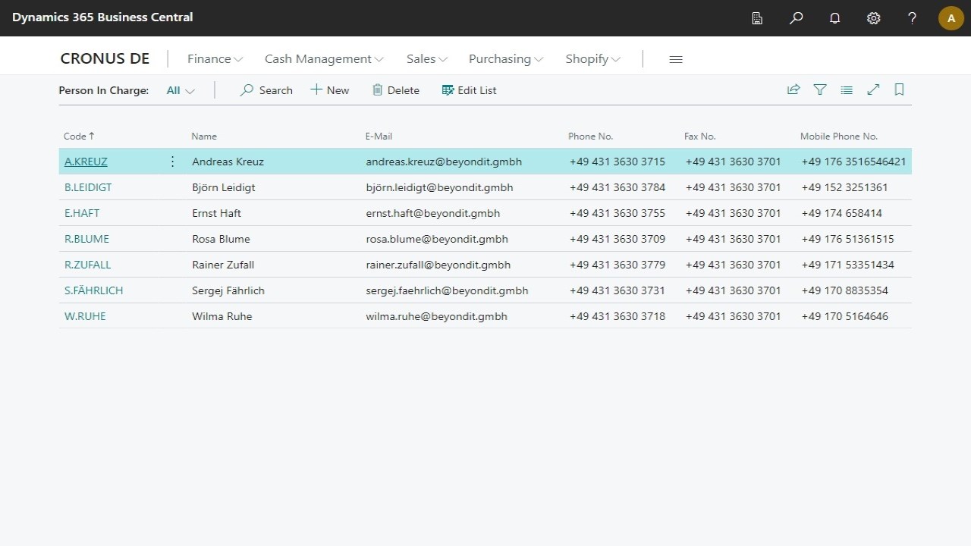The width and height of the screenshot is (971, 546).
Task: Expand page to full width view
Action: click(x=873, y=89)
